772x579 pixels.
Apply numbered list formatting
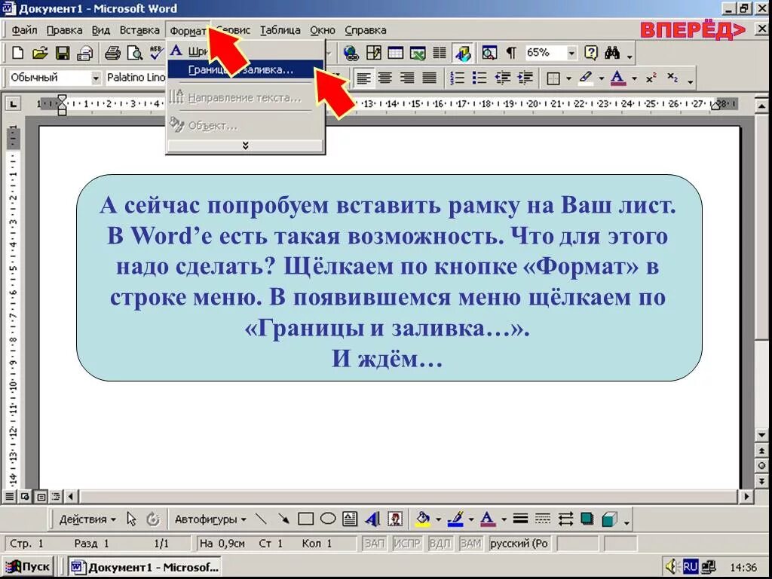[x=458, y=78]
